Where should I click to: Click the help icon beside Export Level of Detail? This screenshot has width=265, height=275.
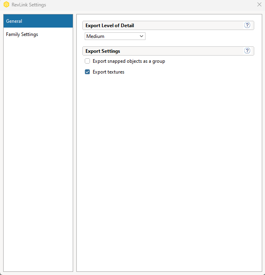click(x=247, y=25)
